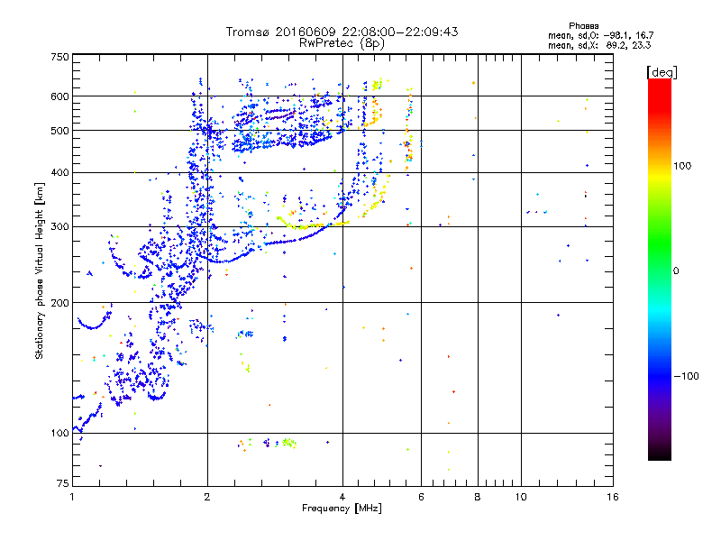Click the '4' frequency axis tick label
Image resolution: width=721 pixels, height=541 pixels.
pyautogui.click(x=342, y=497)
